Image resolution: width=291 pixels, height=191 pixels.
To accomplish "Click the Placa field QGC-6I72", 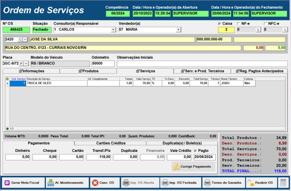I will [x=11, y=64].
